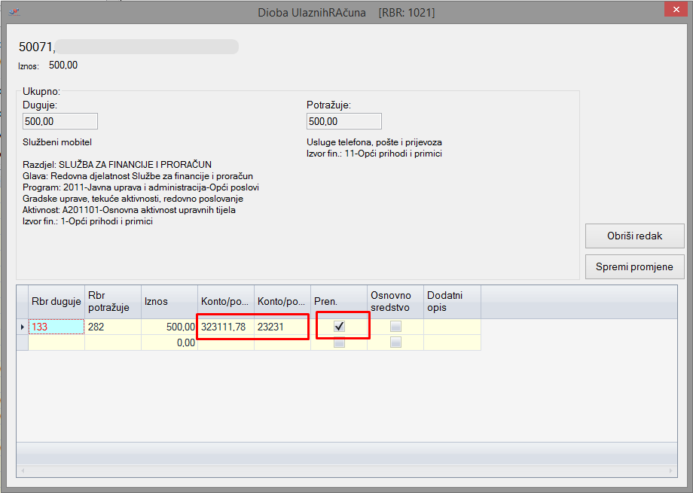Check Osnovno sredstvo box in second row

pos(395,342)
